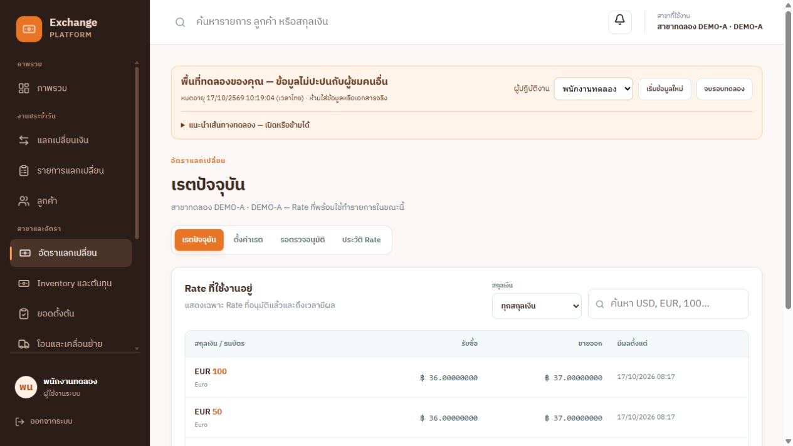Image resolution: width=793 pixels, height=446 pixels.
Task: Click the magnifier icon in currency search box
Action: [600, 304]
